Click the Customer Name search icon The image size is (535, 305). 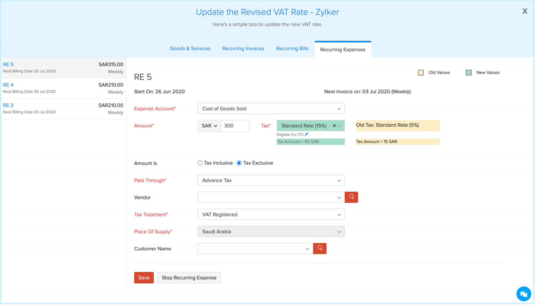319,249
